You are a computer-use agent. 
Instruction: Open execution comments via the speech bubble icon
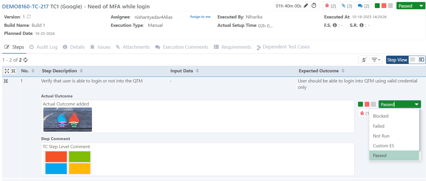[363, 5]
